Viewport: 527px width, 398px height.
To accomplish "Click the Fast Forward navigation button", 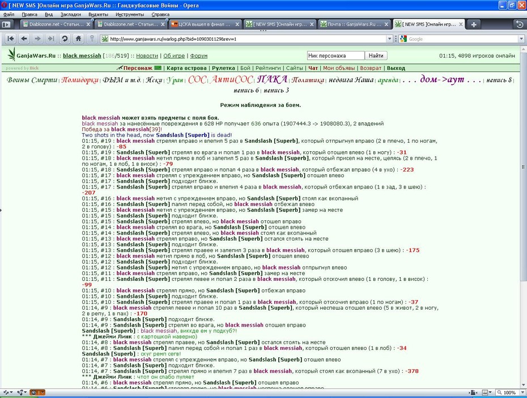I will (x=51, y=38).
